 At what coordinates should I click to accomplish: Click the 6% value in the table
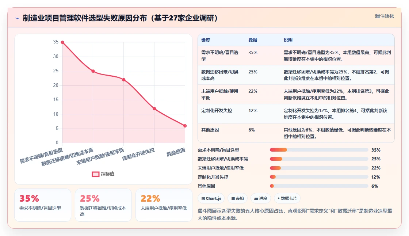(x=252, y=130)
